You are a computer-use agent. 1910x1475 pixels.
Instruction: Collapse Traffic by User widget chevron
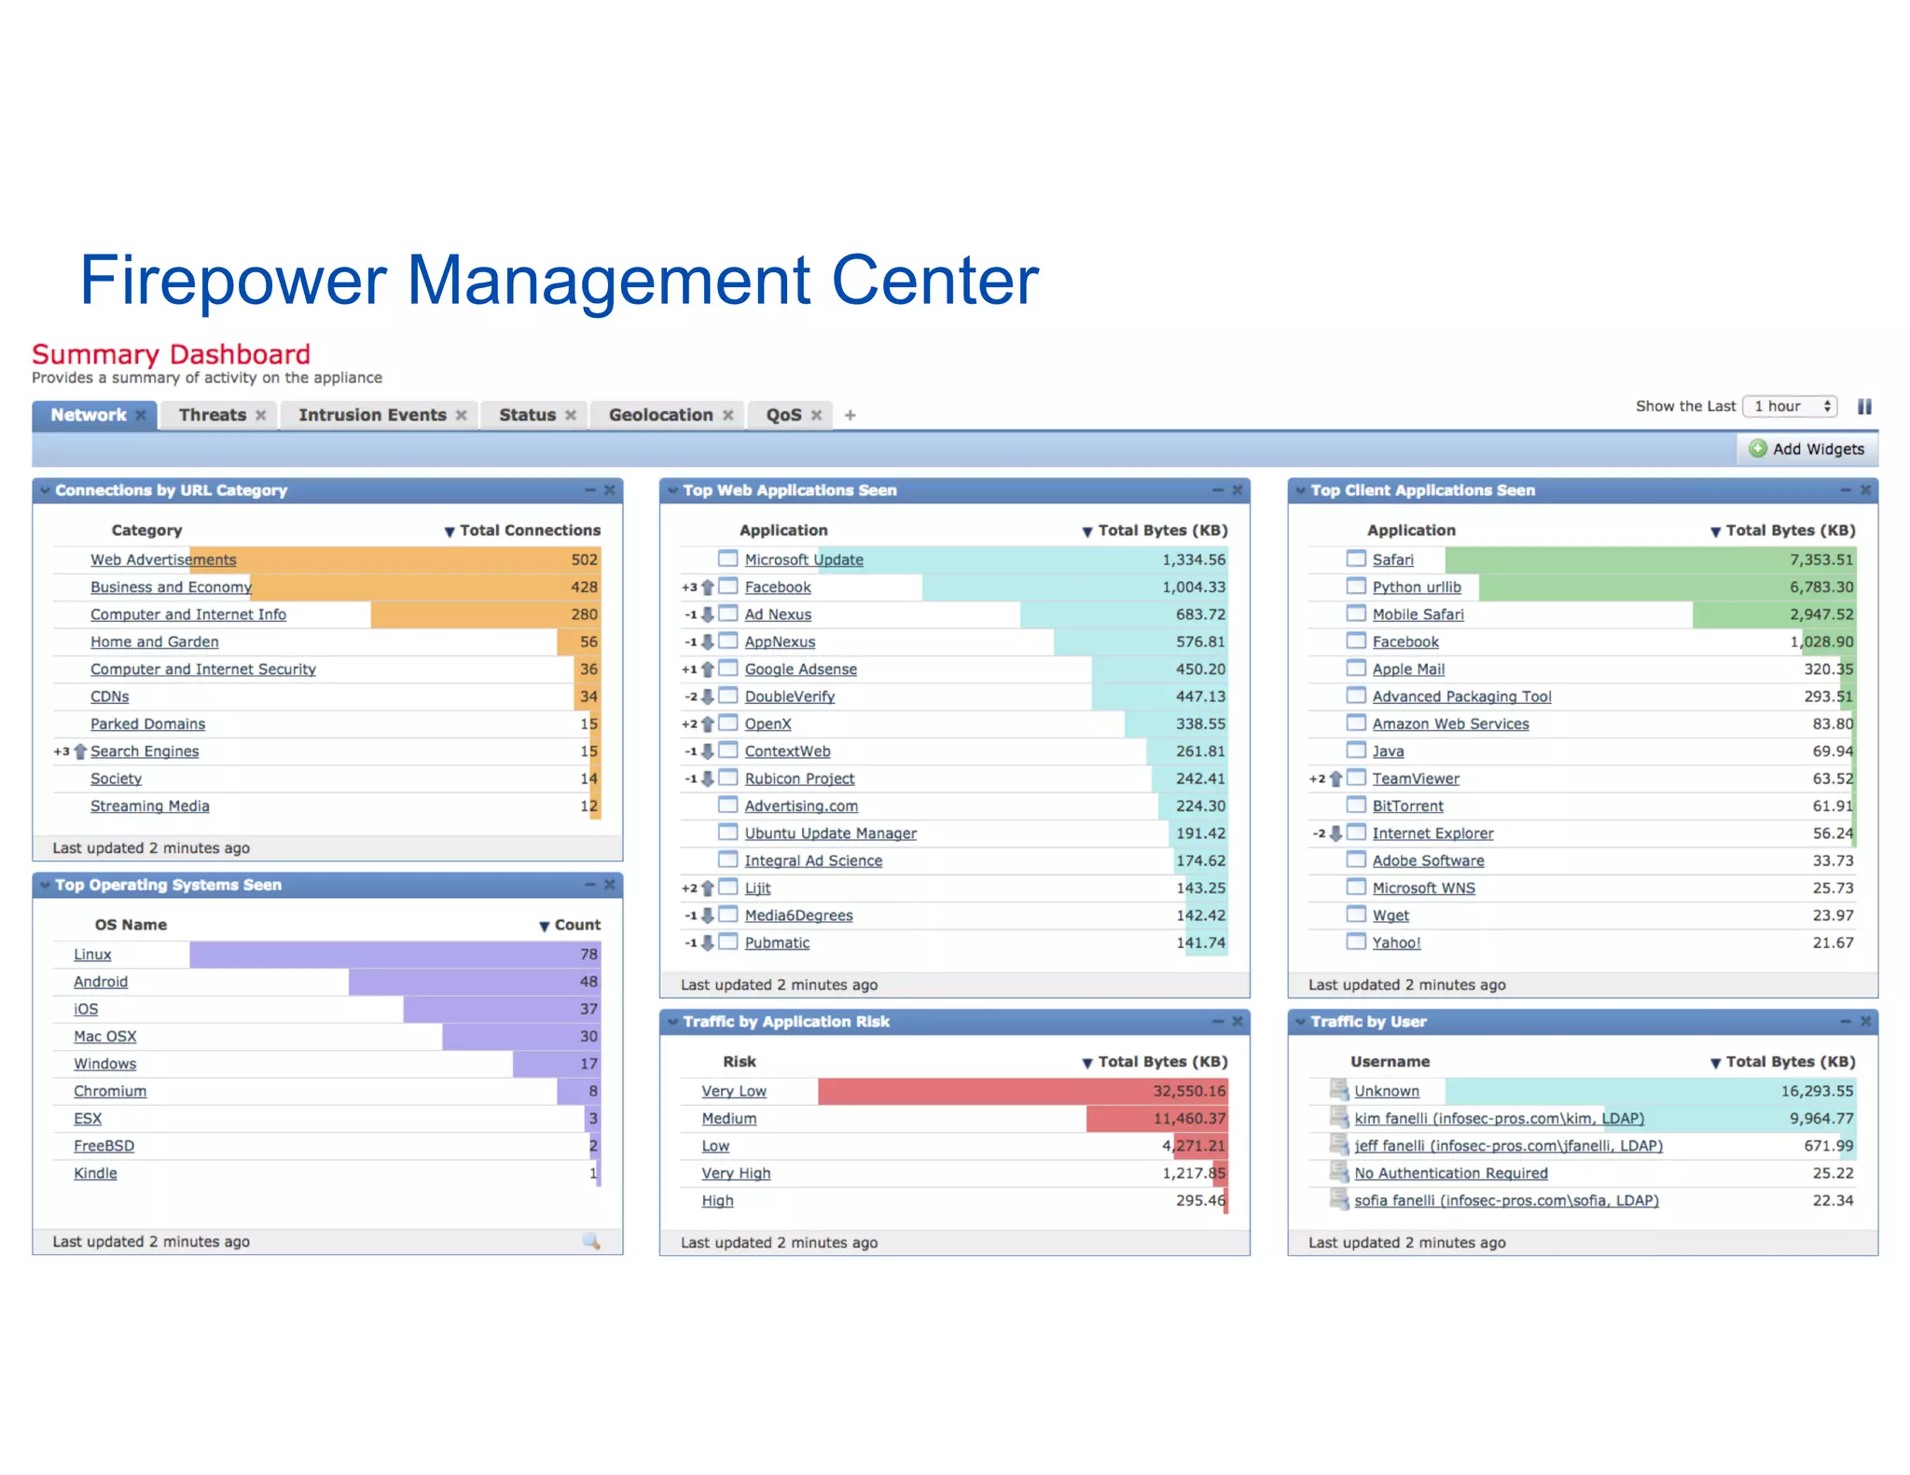1300,1022
